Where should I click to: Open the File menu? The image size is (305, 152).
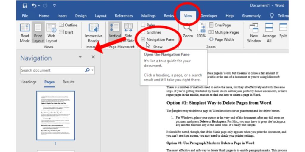pos(25,16)
